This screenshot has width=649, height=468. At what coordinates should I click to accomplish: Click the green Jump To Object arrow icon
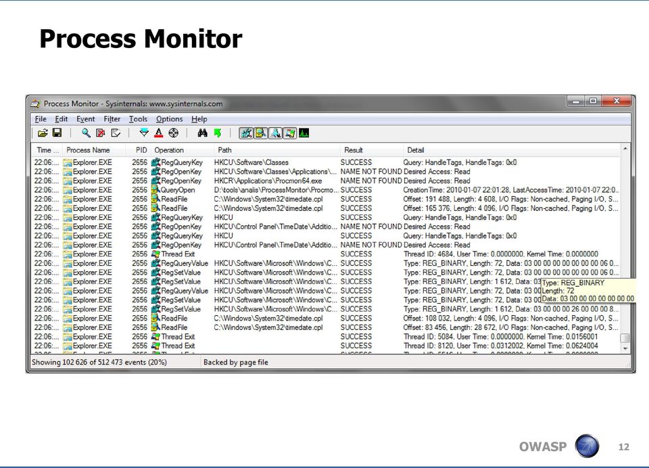point(217,133)
